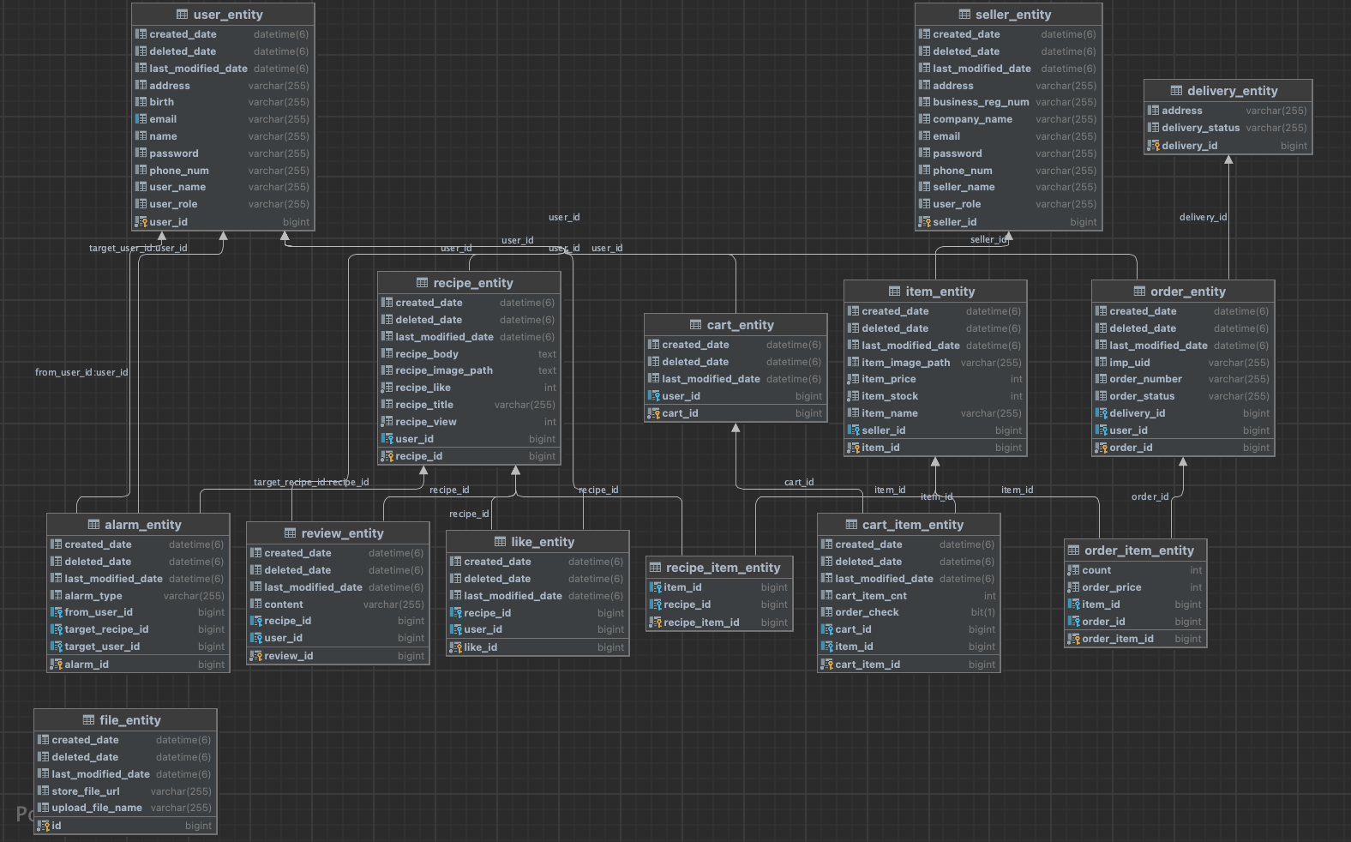Click the table icon beside user_entity title

pyautogui.click(x=182, y=15)
